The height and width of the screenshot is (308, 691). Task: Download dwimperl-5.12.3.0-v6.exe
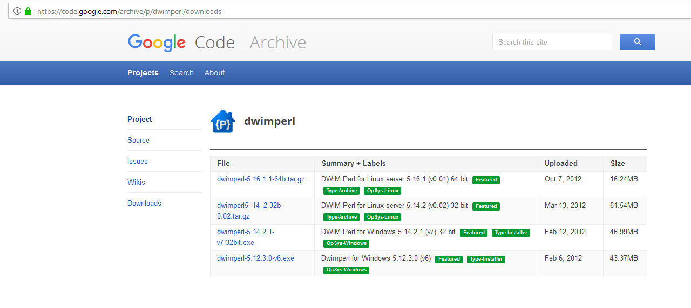(255, 258)
